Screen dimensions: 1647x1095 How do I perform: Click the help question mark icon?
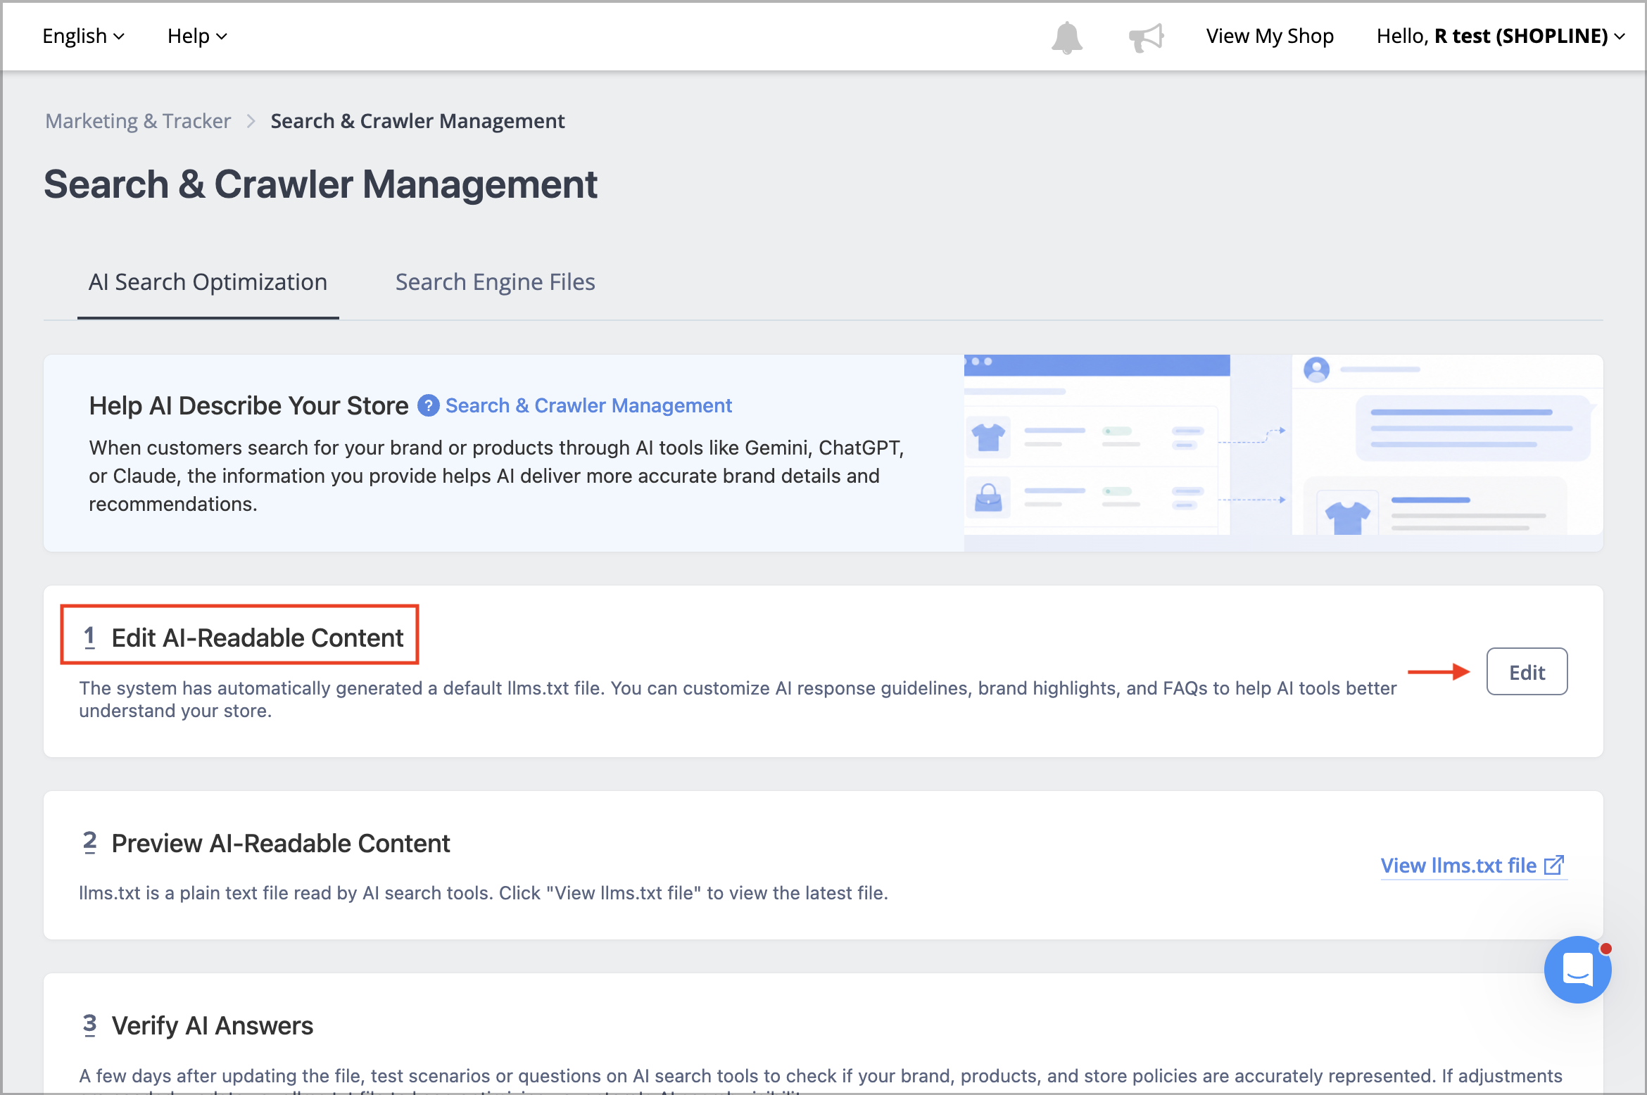(428, 405)
